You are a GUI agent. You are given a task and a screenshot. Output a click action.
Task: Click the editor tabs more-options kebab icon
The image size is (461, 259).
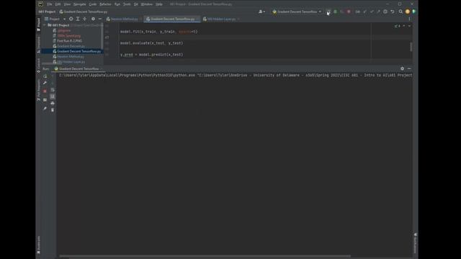point(409,19)
